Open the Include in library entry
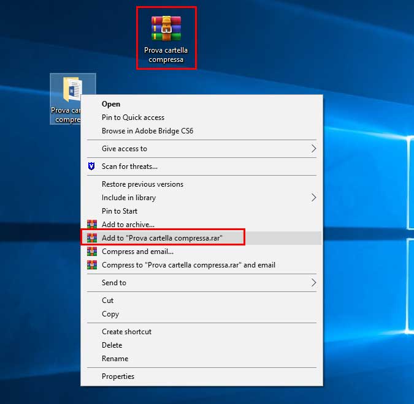This screenshot has width=414, height=404. pyautogui.click(x=202, y=197)
